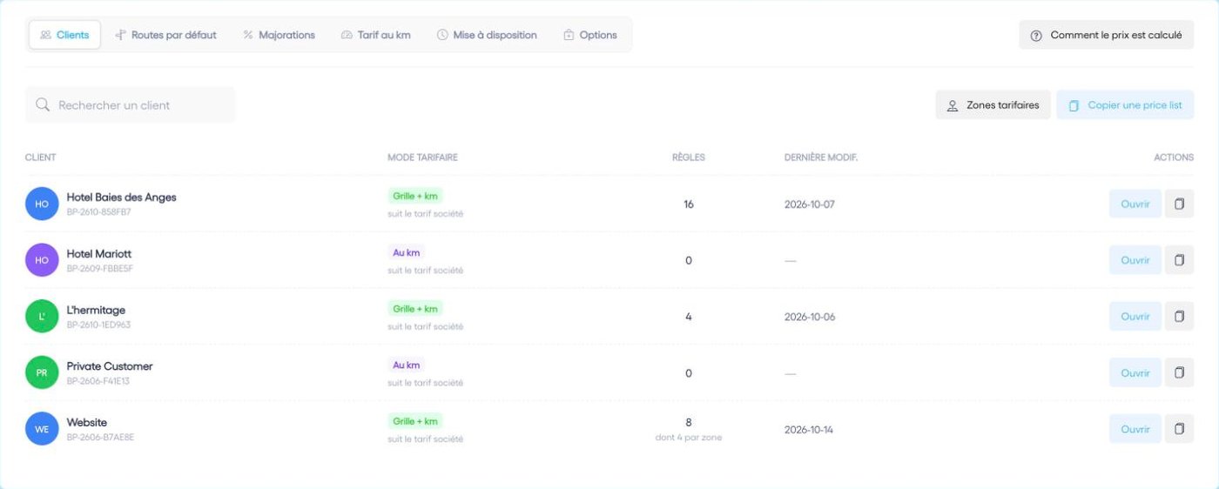This screenshot has width=1219, height=489.
Task: Click Website client name
Action: point(87,423)
